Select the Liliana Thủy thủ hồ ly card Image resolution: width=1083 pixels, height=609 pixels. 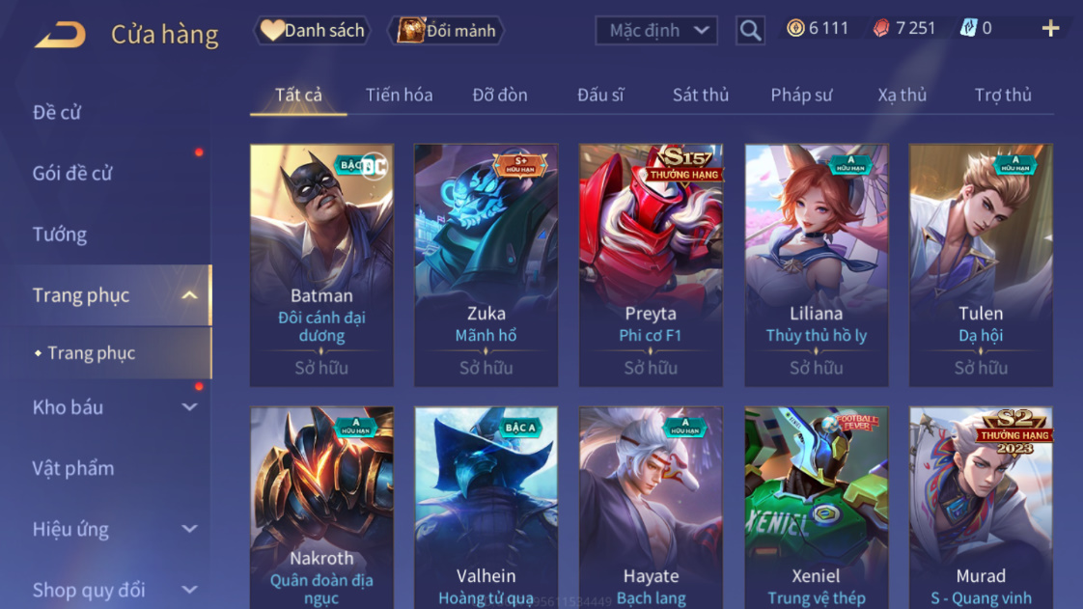(x=817, y=265)
